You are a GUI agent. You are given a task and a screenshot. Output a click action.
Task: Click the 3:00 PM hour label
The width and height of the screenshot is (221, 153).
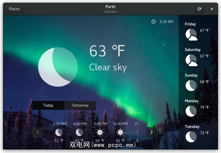pyautogui.click(x=59, y=124)
